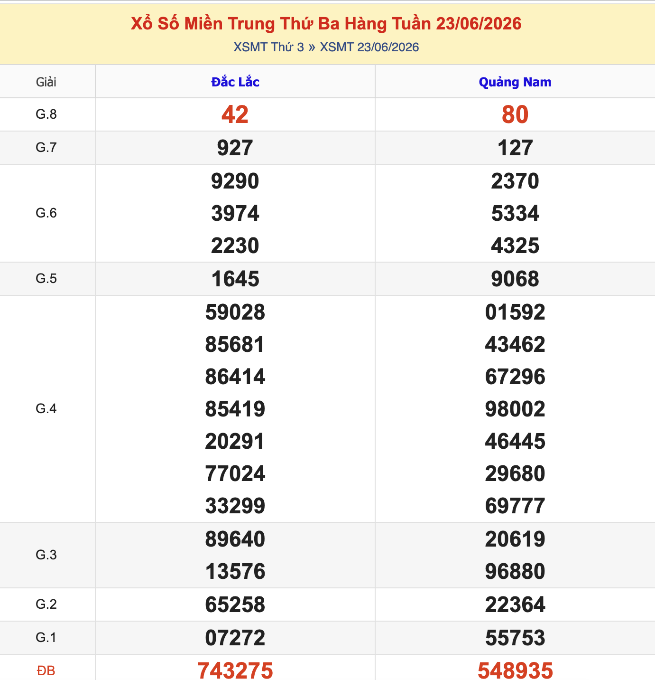Viewport: 655px width, 680px height.
Task: Click Đắc Lắc G.4 number 33299
Action: coord(235,506)
